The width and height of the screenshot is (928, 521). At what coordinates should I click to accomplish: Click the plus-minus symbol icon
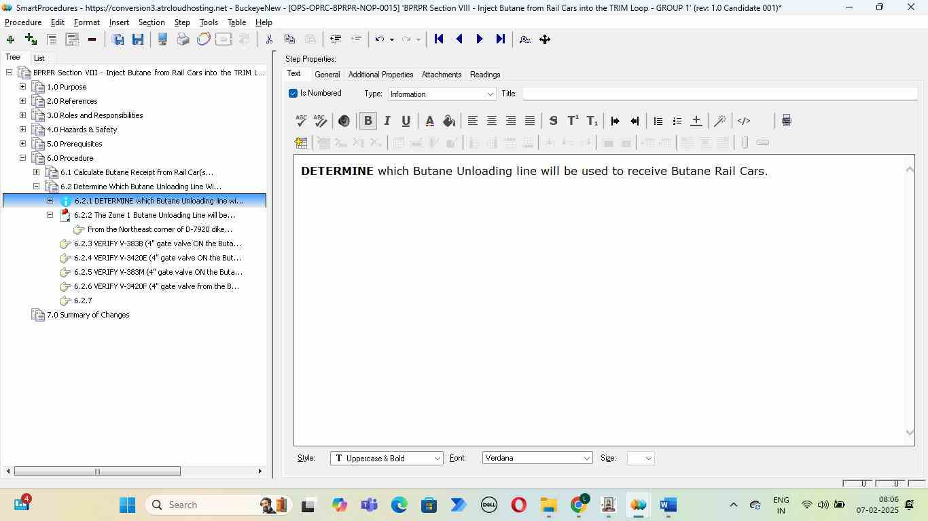[x=696, y=121]
